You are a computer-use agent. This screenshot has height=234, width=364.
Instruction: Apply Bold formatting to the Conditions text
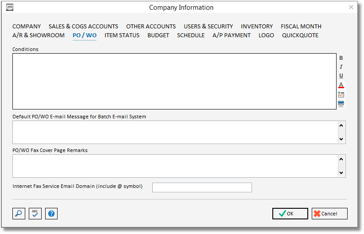coord(341,58)
